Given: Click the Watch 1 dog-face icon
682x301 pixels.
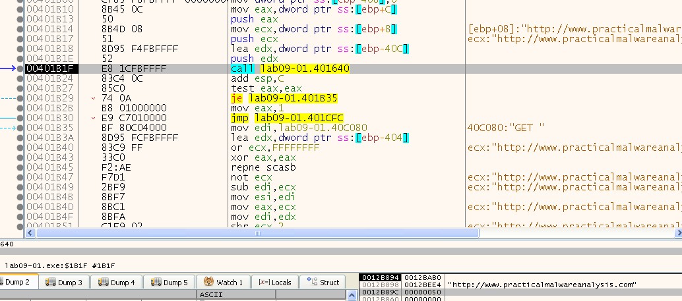Looking at the screenshot, I should [x=208, y=283].
